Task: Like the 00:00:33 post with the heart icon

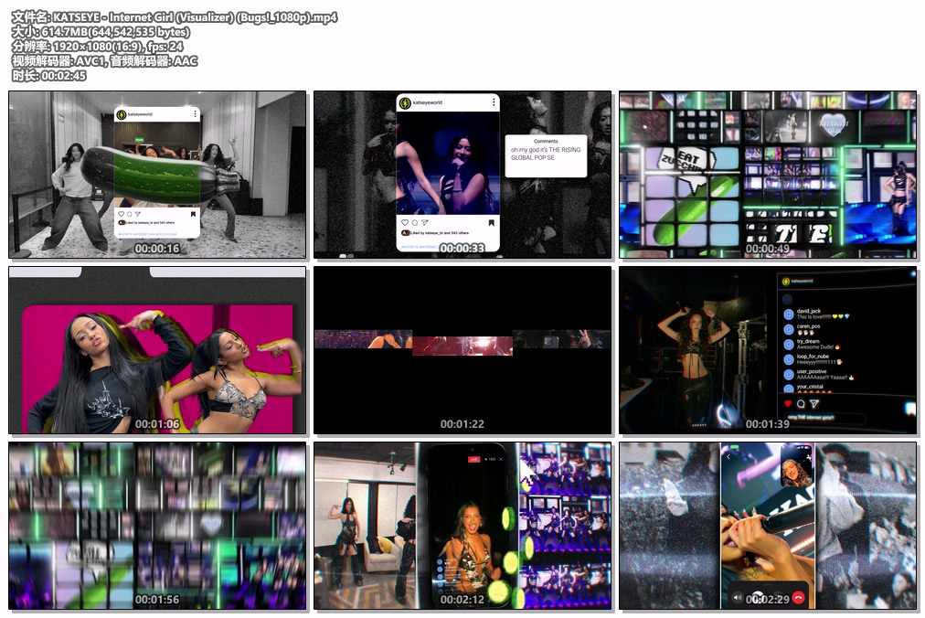Action: click(405, 222)
